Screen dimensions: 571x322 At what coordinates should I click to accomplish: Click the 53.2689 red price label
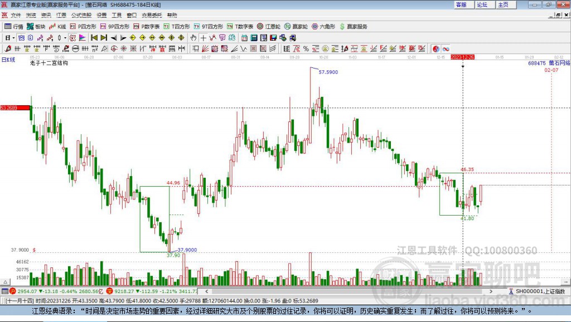coord(15,108)
